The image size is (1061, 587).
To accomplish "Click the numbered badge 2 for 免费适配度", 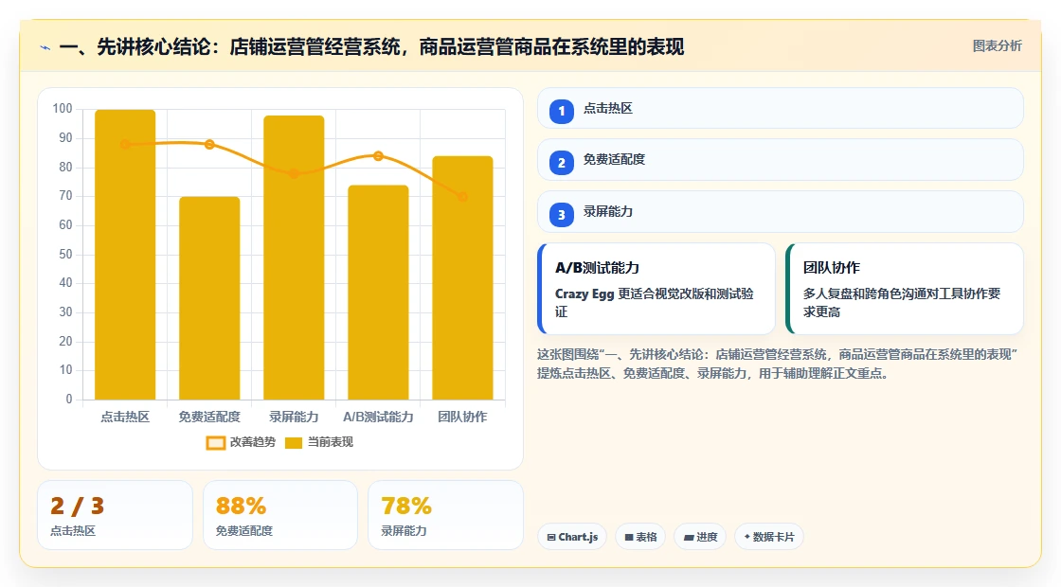I will (561, 163).
